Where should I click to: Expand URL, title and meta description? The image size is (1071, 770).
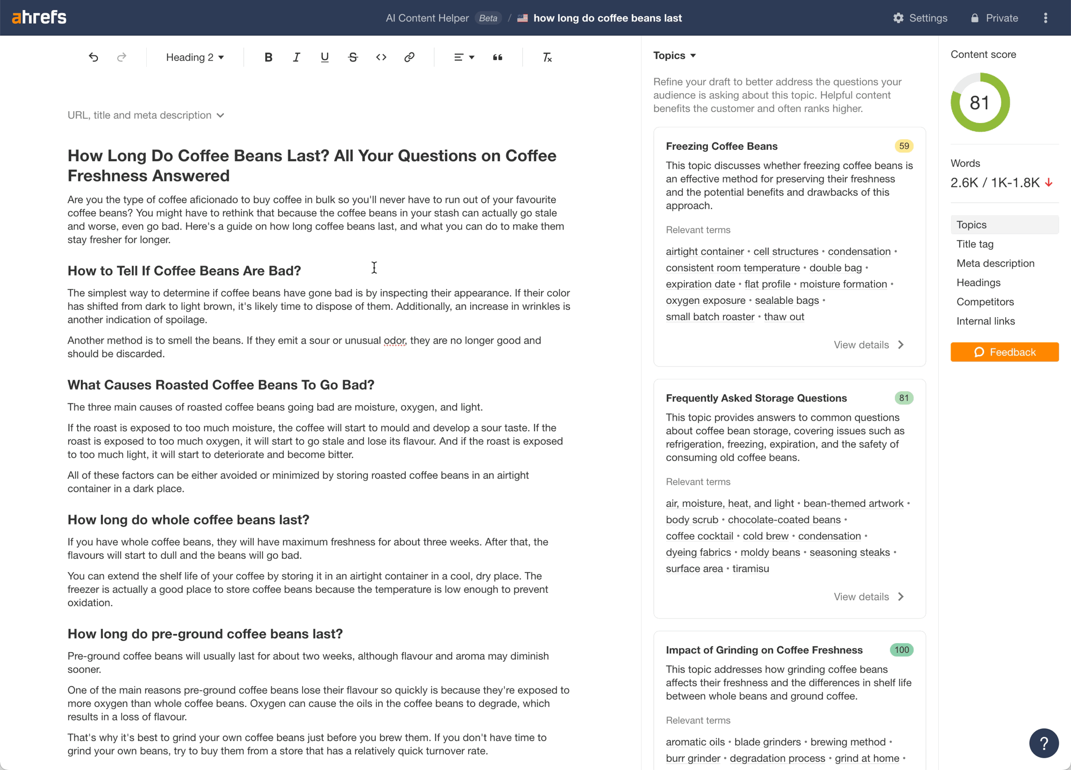(x=146, y=115)
